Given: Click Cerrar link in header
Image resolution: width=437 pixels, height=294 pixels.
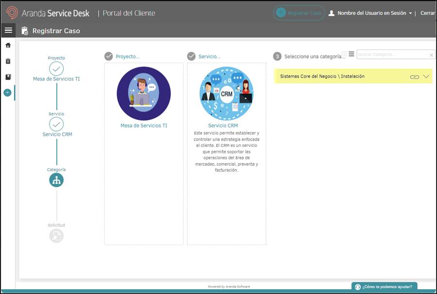Looking at the screenshot, I should point(427,13).
